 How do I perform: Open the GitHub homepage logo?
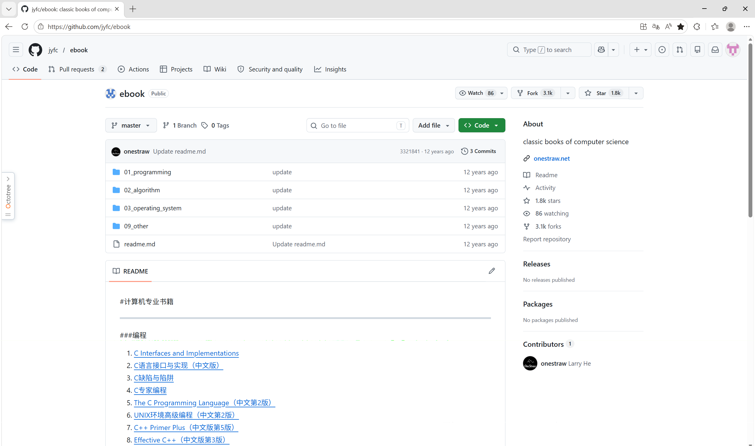(x=35, y=50)
